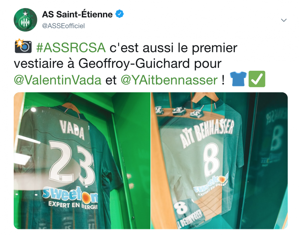Viewport: 299px width, 235px height.
Task: Click the @ASSEofficiel handle
Action: (x=63, y=26)
